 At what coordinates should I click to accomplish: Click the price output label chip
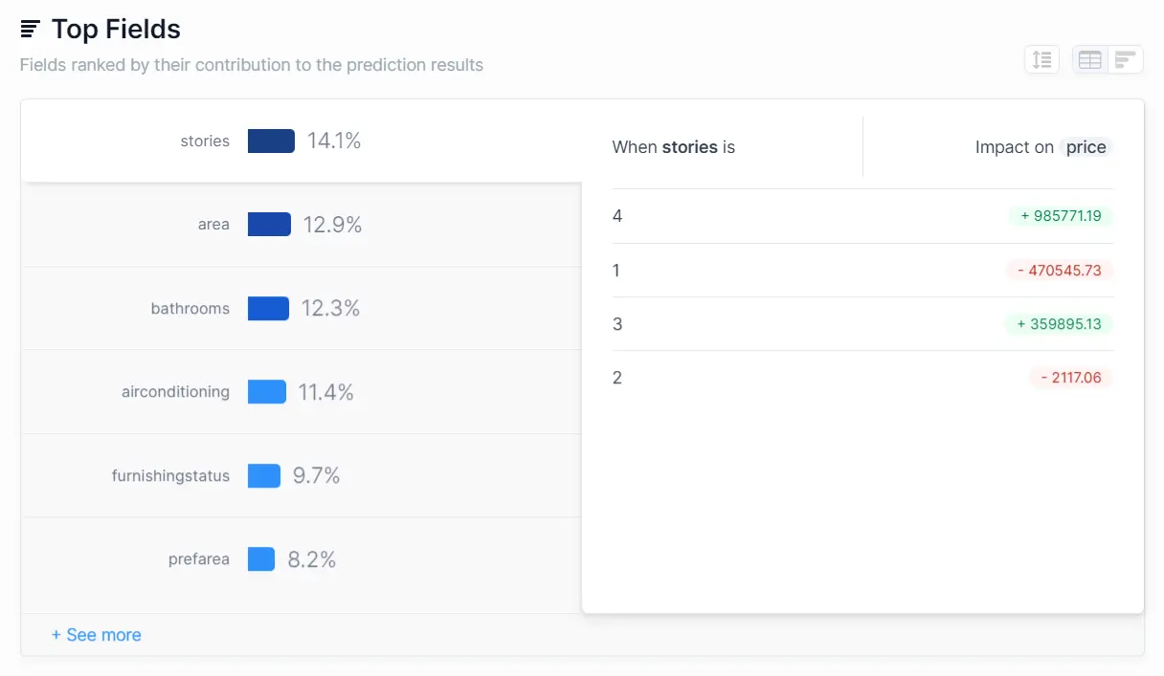tap(1086, 147)
